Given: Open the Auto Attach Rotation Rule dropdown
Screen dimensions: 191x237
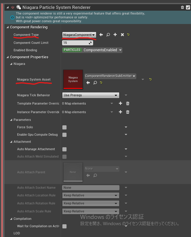Looking at the screenshot, I should pyautogui.click(x=91, y=204).
